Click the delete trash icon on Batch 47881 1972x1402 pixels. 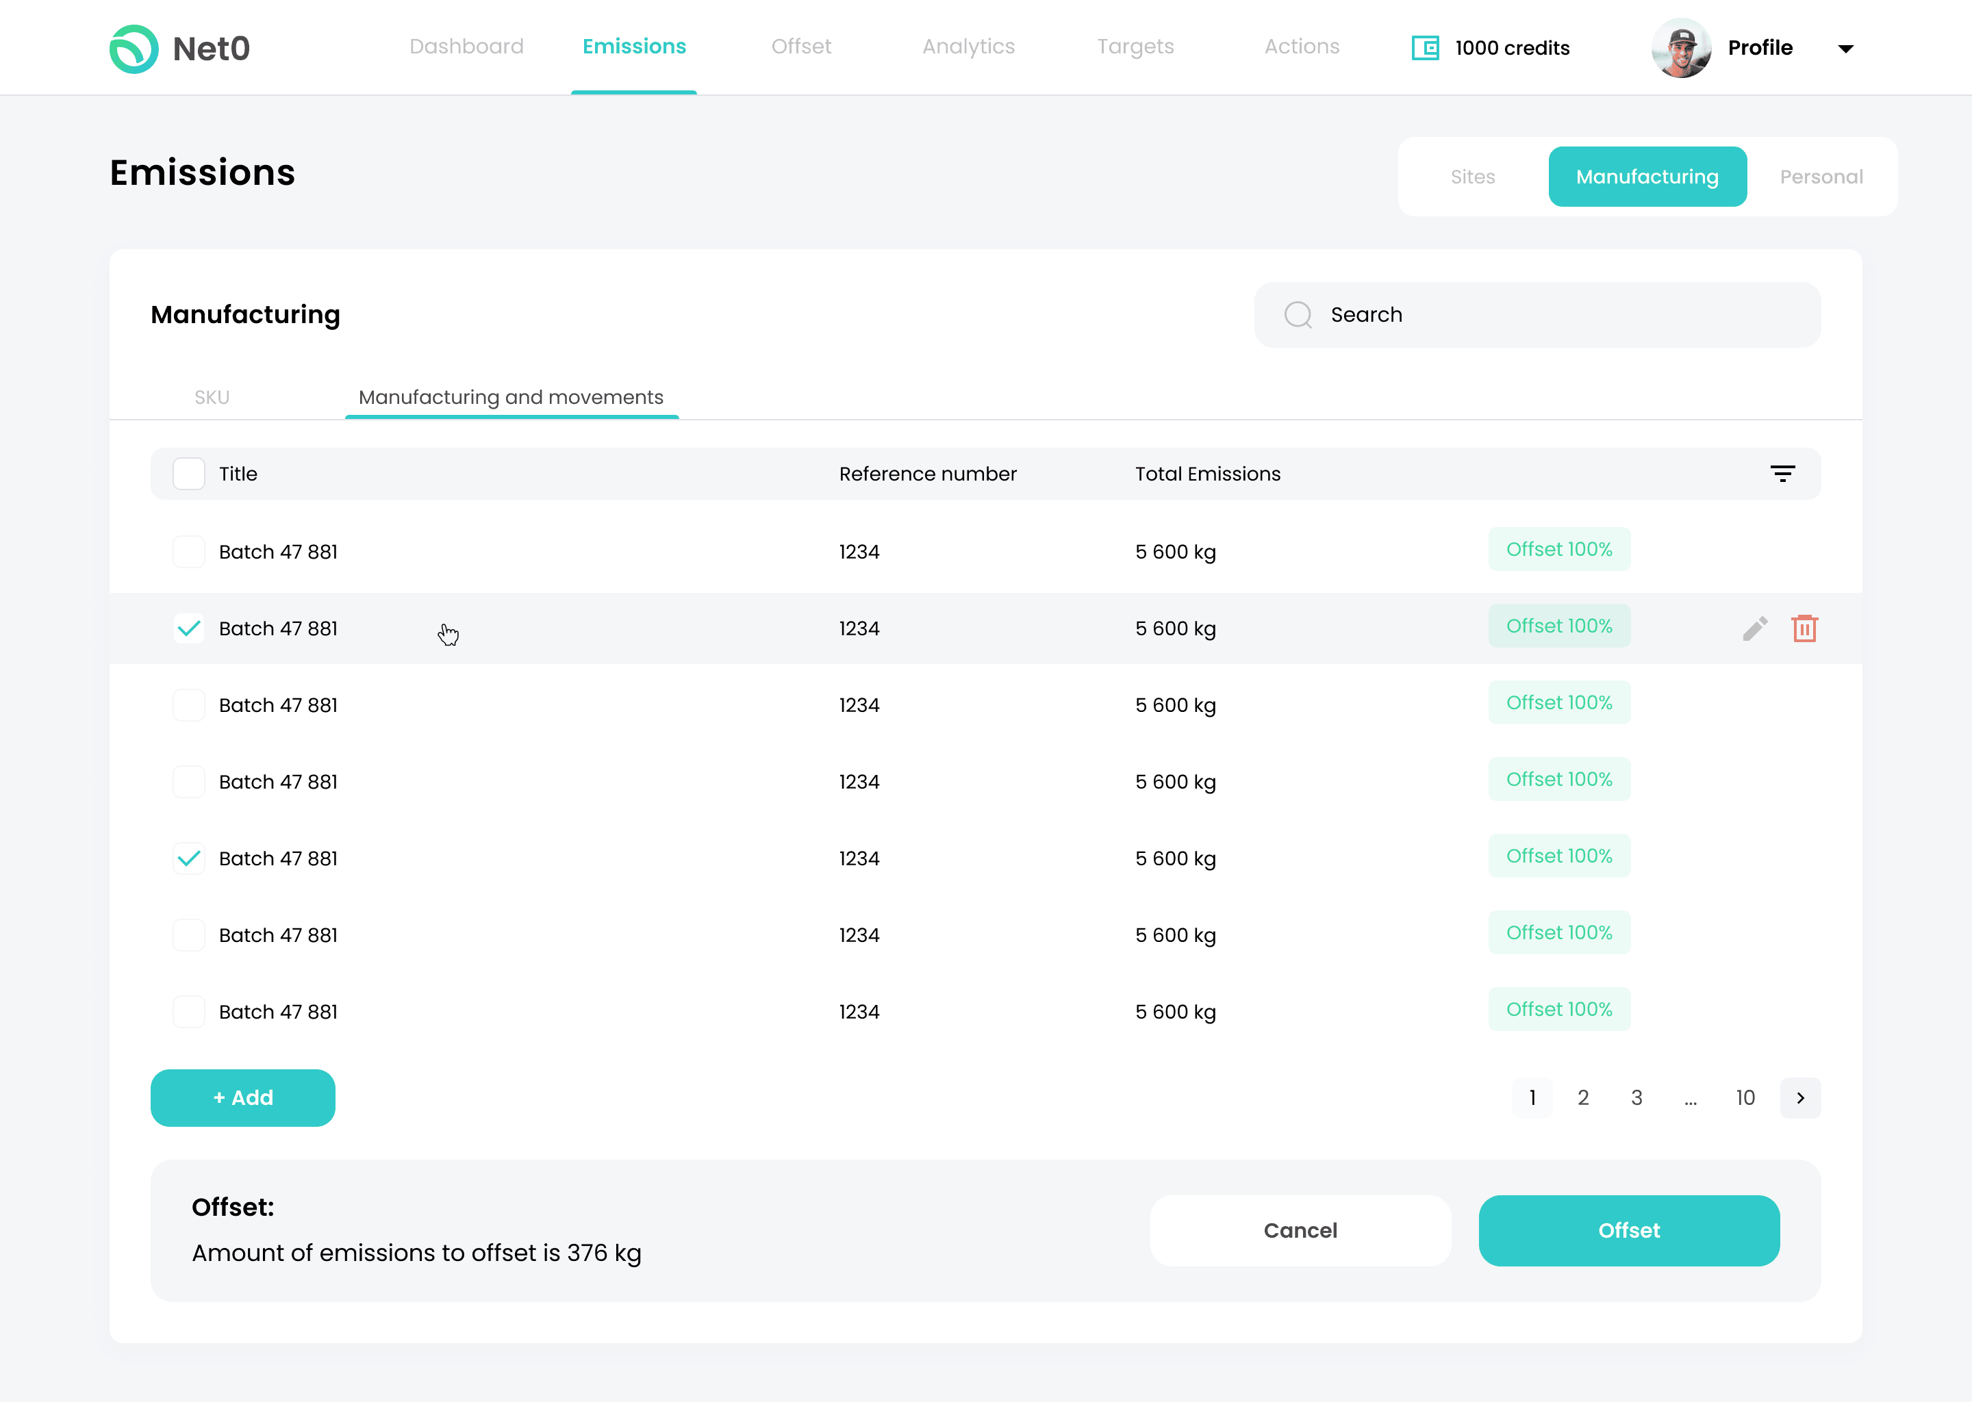1805,628
